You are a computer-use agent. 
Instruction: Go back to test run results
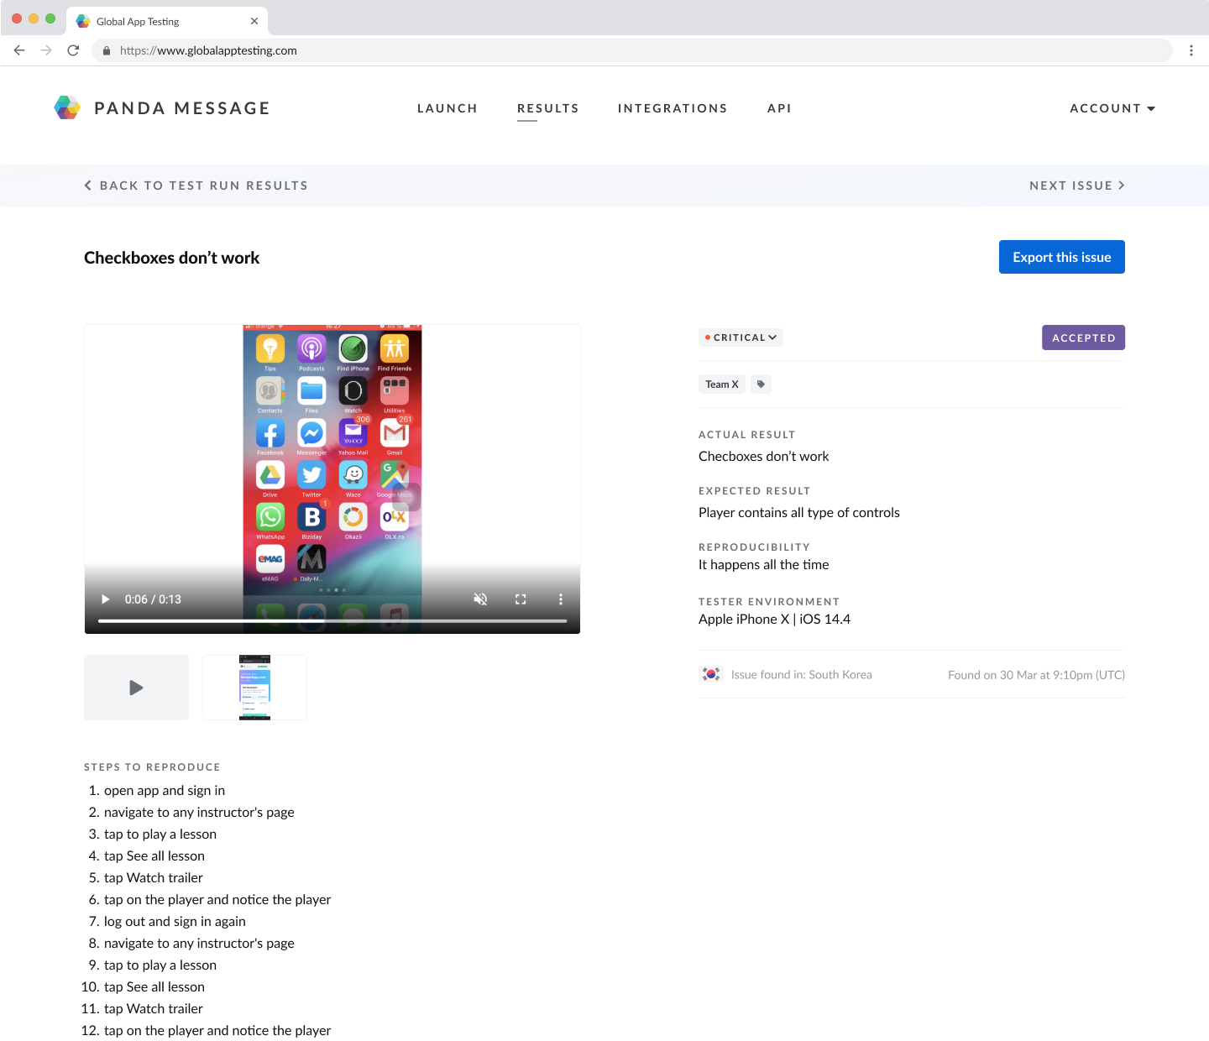pos(196,186)
